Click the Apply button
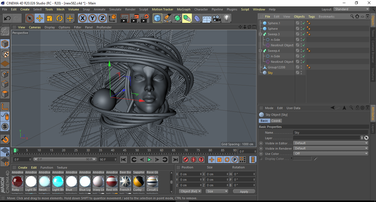The width and height of the screenshot is (376, 202). pyautogui.click(x=244, y=191)
